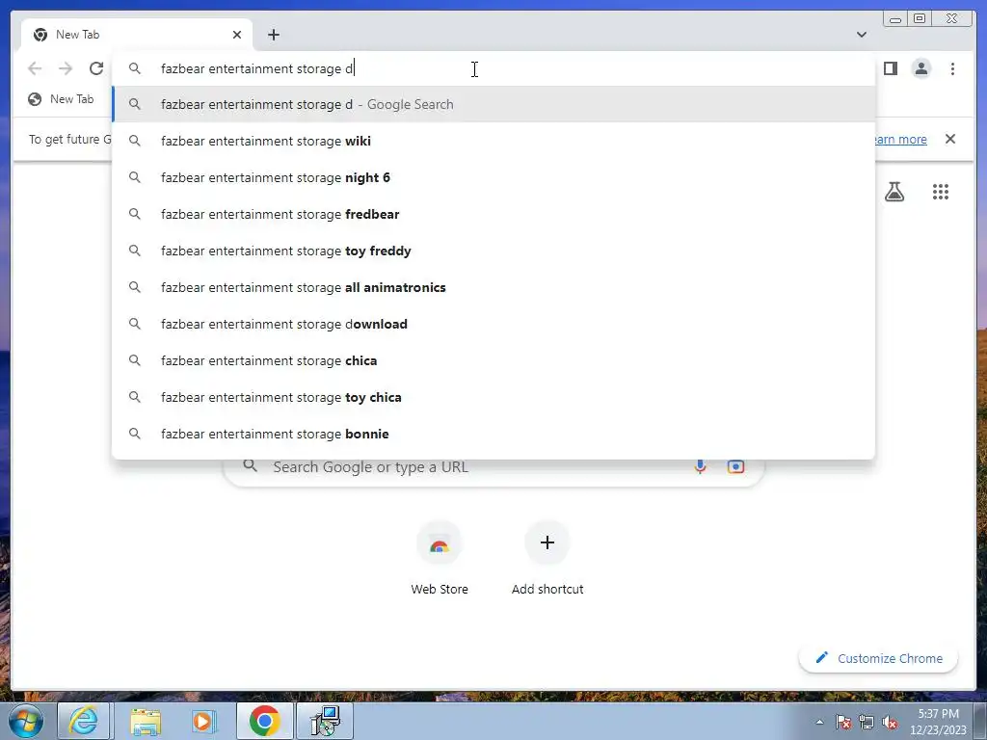Click the network setup program taskbar icon
The width and height of the screenshot is (987, 740).
click(x=325, y=721)
